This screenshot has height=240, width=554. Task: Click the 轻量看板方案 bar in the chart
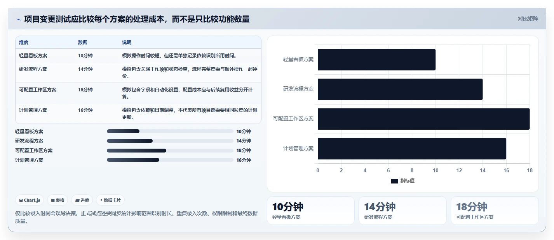pyautogui.click(x=376, y=60)
